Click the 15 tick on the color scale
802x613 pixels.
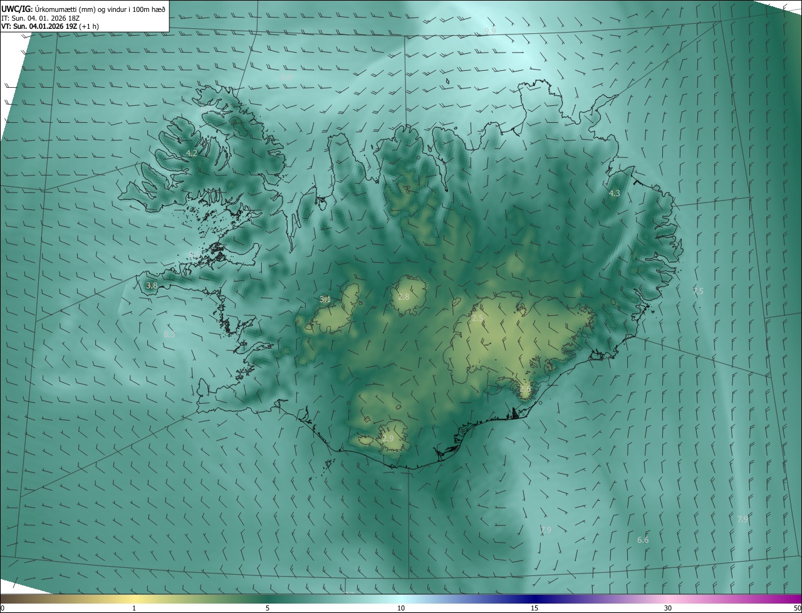point(534,608)
